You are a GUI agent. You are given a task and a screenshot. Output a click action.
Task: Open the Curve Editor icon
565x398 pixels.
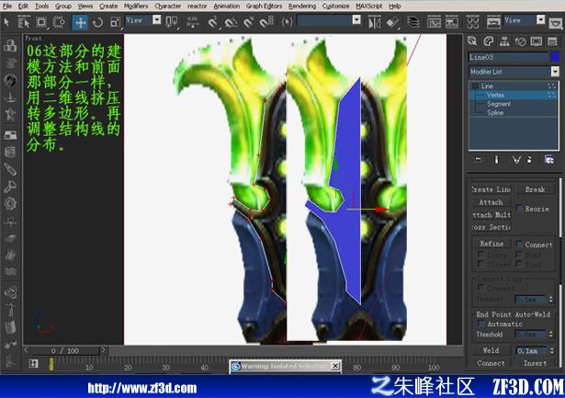point(434,22)
